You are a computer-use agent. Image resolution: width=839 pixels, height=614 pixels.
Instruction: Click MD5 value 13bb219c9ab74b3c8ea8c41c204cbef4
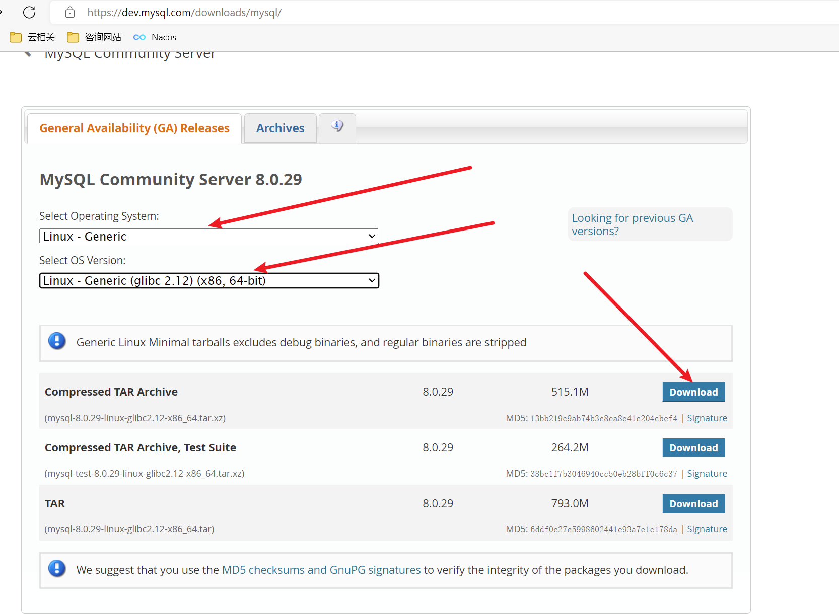pyautogui.click(x=604, y=419)
